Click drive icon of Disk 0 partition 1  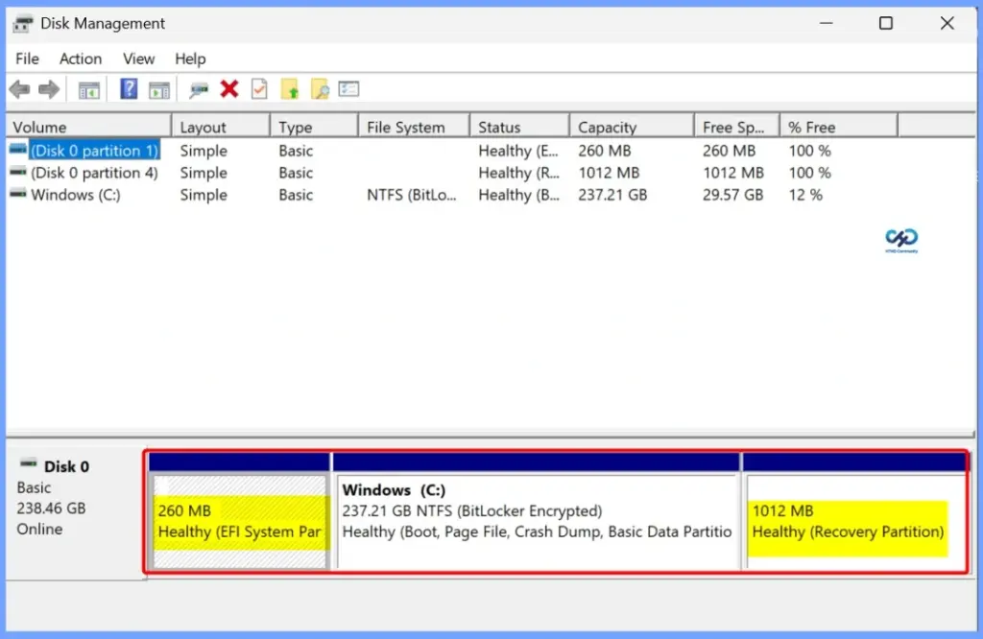pyautogui.click(x=18, y=150)
